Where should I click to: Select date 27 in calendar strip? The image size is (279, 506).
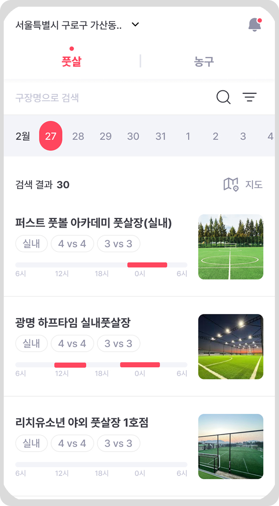(51, 136)
